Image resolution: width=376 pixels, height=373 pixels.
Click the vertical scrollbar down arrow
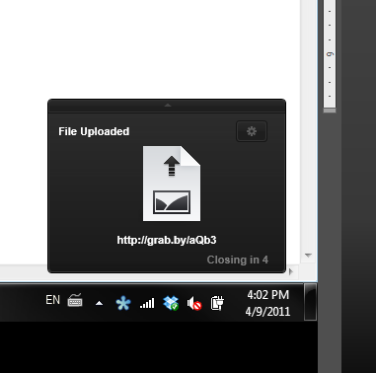(x=308, y=256)
